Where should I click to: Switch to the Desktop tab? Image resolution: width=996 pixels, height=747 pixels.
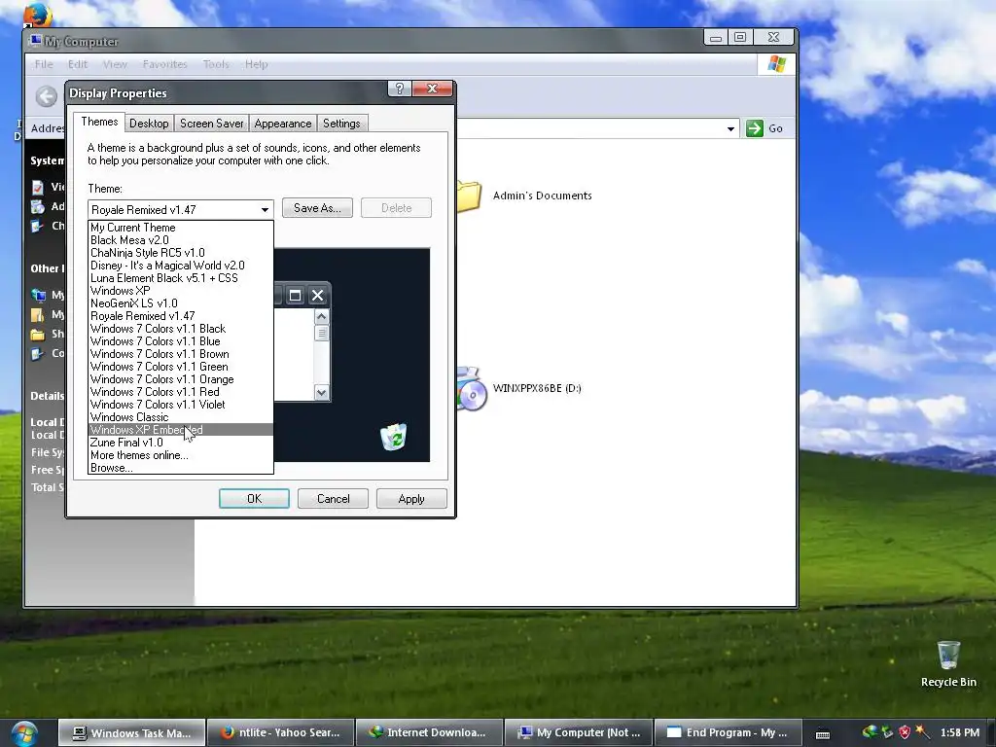coord(149,124)
